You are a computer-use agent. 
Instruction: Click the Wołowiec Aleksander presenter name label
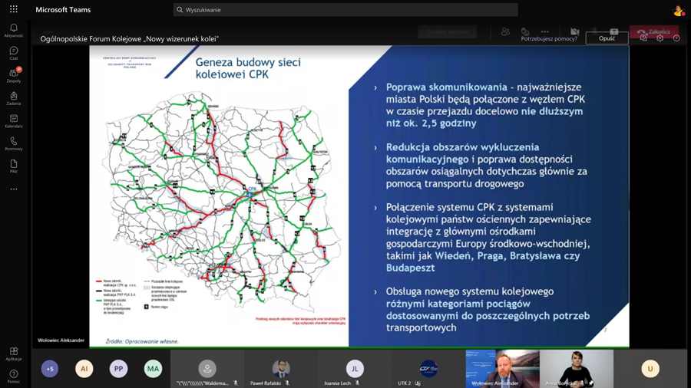point(61,340)
